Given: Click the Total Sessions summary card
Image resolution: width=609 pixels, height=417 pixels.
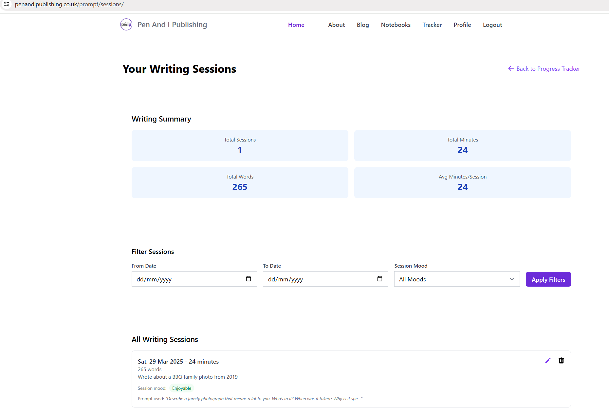Looking at the screenshot, I should [240, 145].
